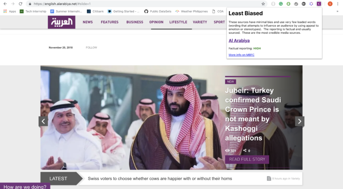The image size is (343, 189).
Task: Click the grey tomato-shaped extension icon
Action: click(296, 4)
